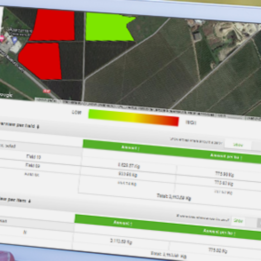Collapse the Overview per item section
Image resolution: width=261 pixels, height=261 pixels.
point(29,201)
